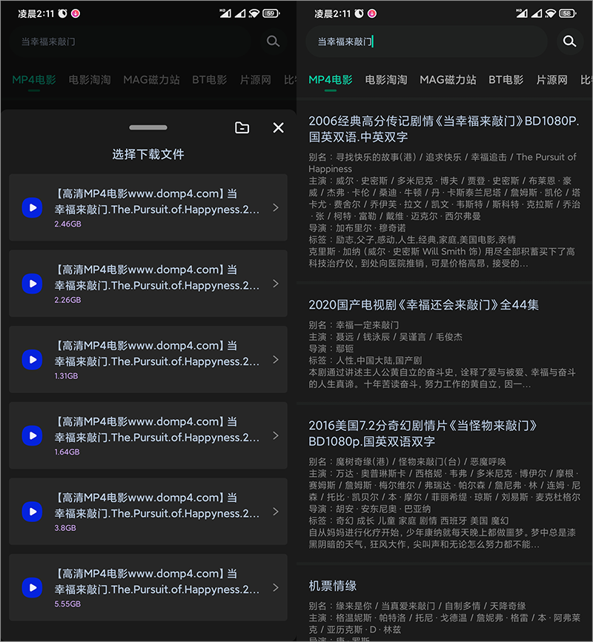Open the 机票情缘 search result
This screenshot has width=593, height=642.
[332, 586]
